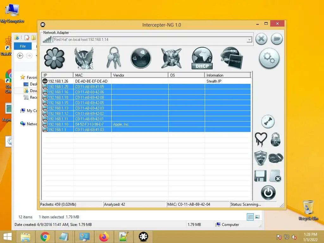Open the settings gears round button

[269, 59]
